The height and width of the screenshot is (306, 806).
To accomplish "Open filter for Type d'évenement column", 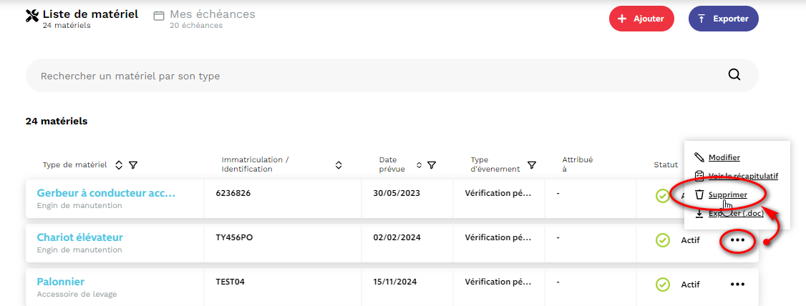I will 532,165.
